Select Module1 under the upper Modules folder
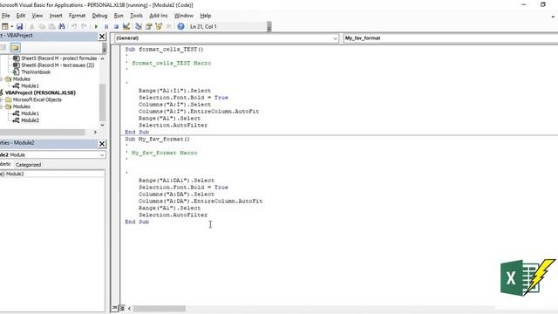The height and width of the screenshot is (314, 558). point(30,85)
